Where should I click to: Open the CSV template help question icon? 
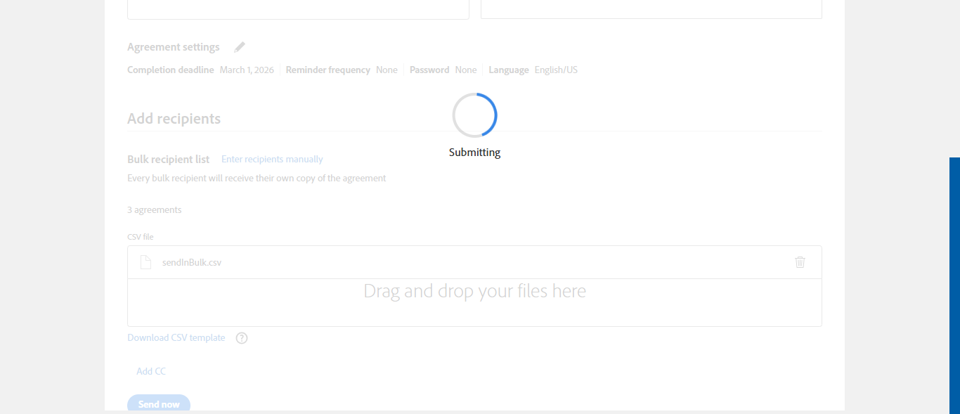click(x=242, y=338)
